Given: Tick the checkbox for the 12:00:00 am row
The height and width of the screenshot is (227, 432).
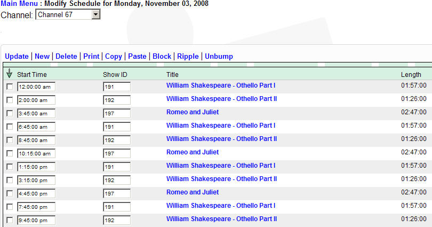Looking at the screenshot, I should pyautogui.click(x=10, y=86).
